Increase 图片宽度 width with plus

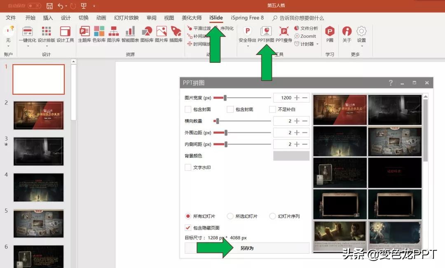(x=297, y=98)
